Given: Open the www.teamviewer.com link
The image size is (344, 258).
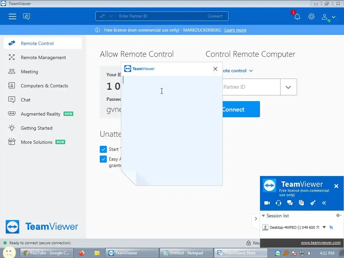Looking at the screenshot, I should pos(320,243).
